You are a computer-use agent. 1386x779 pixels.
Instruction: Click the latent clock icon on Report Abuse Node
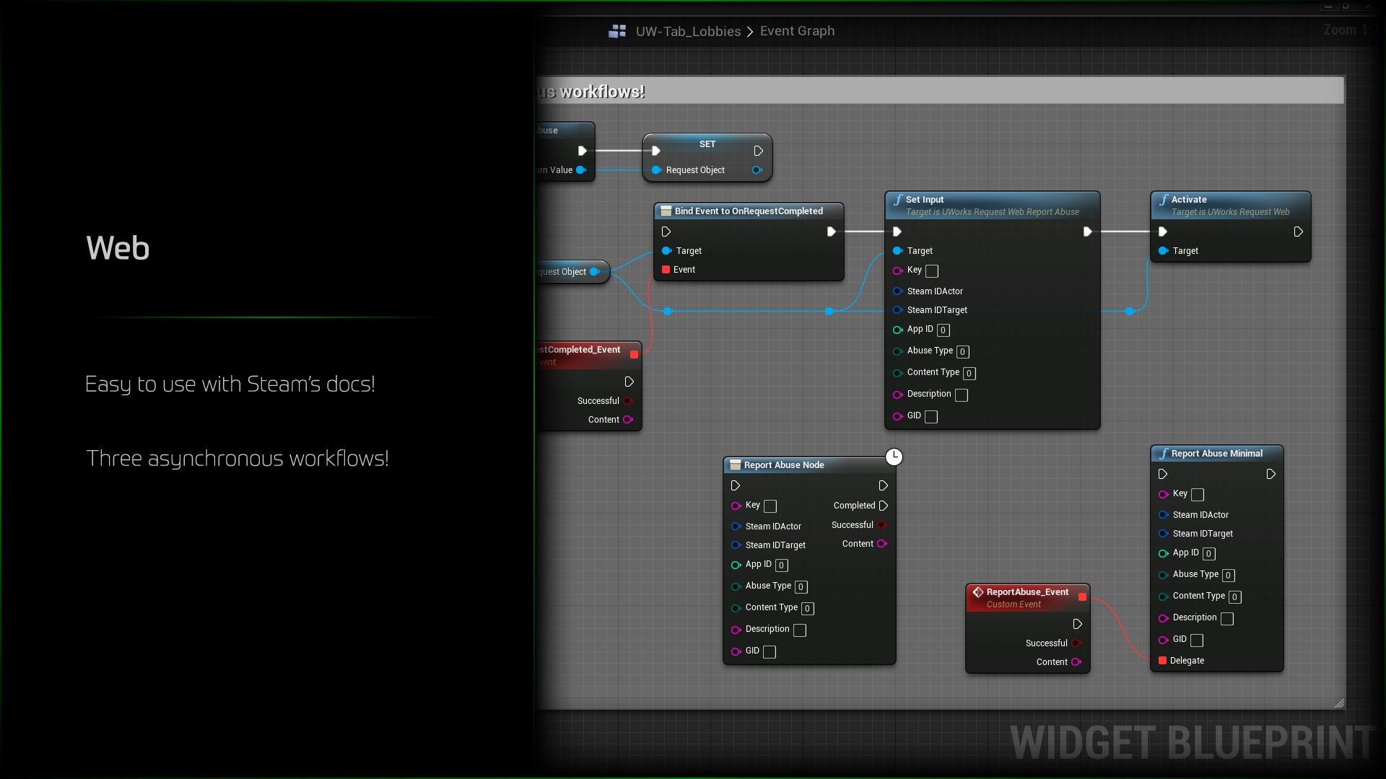tap(894, 456)
